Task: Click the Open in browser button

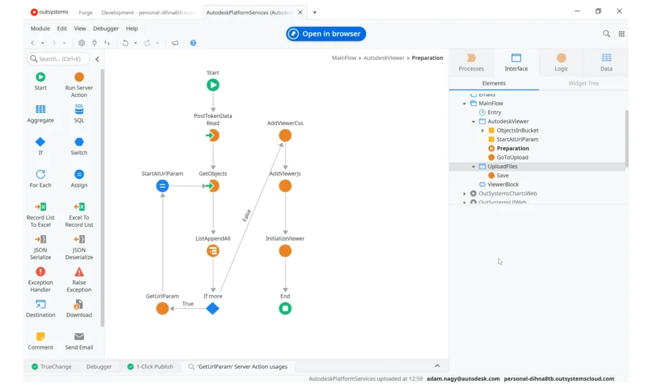Action: click(x=326, y=33)
